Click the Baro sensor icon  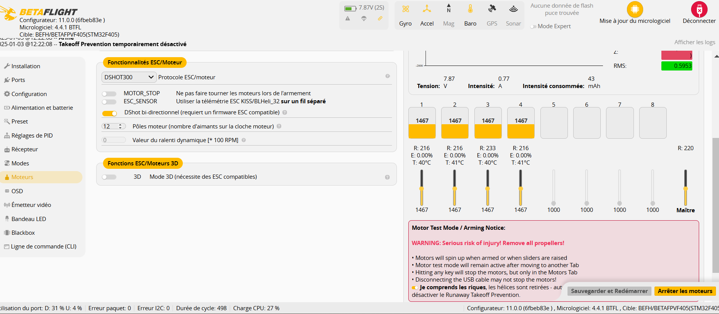point(470,9)
